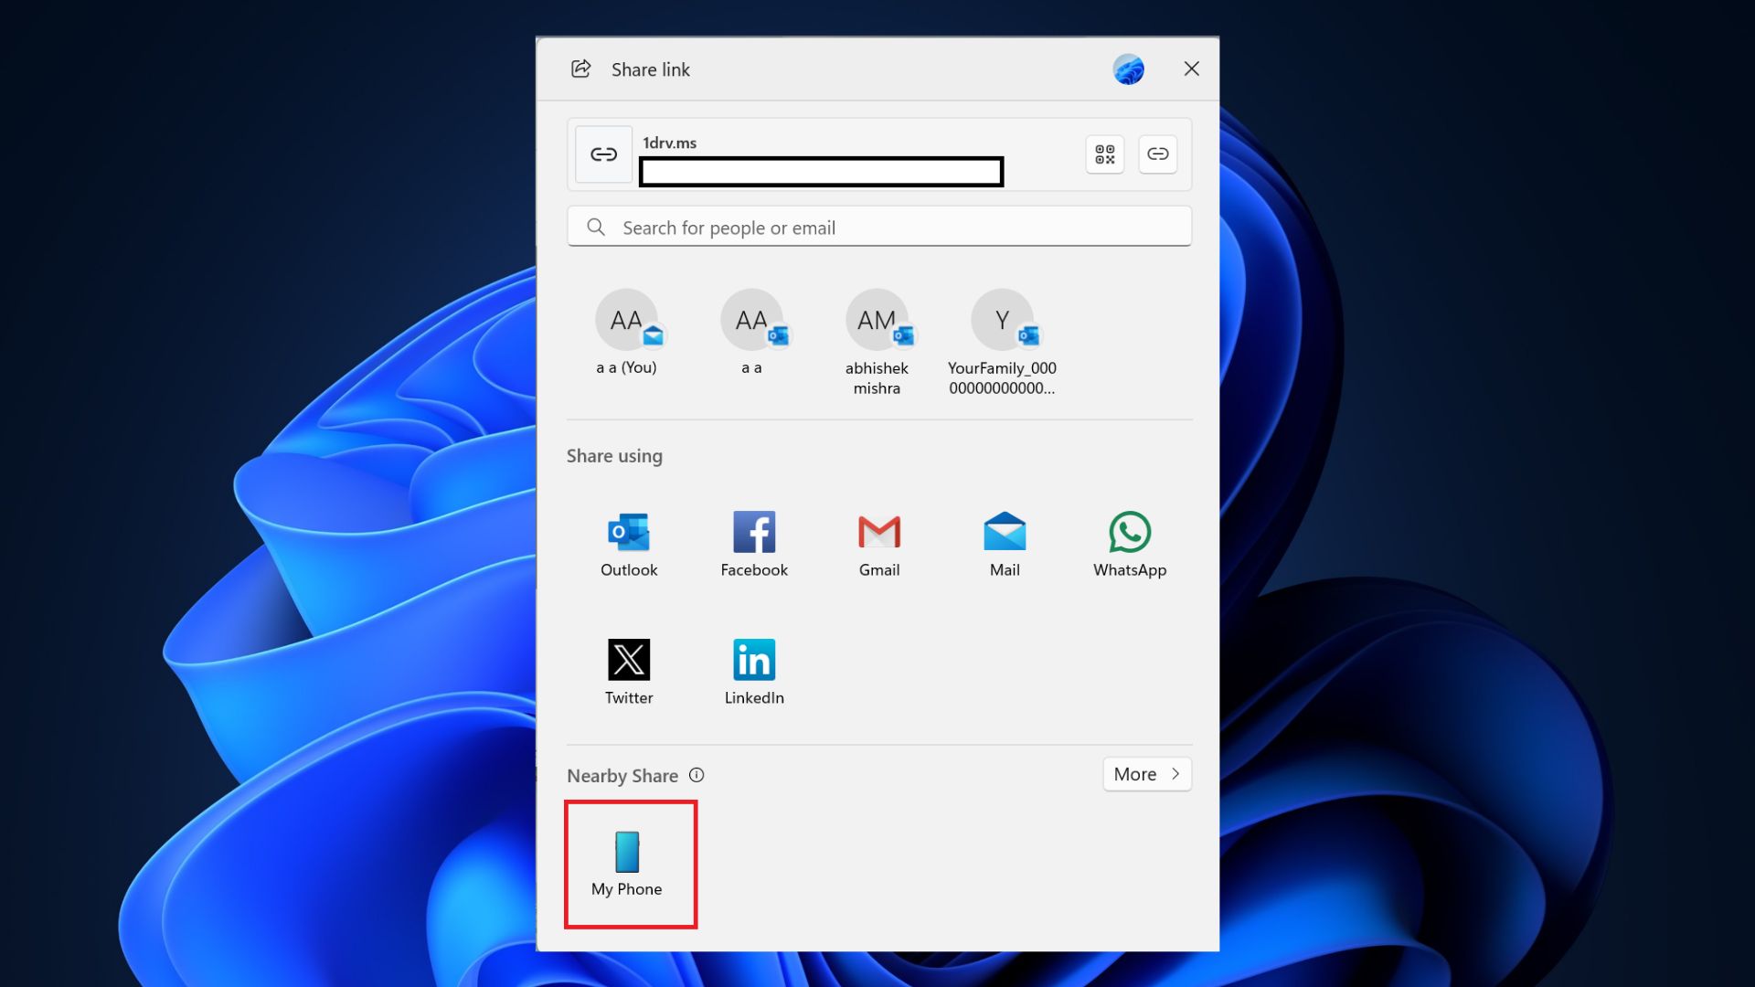Generate QR code for the link
This screenshot has width=1755, height=987.
click(1105, 154)
